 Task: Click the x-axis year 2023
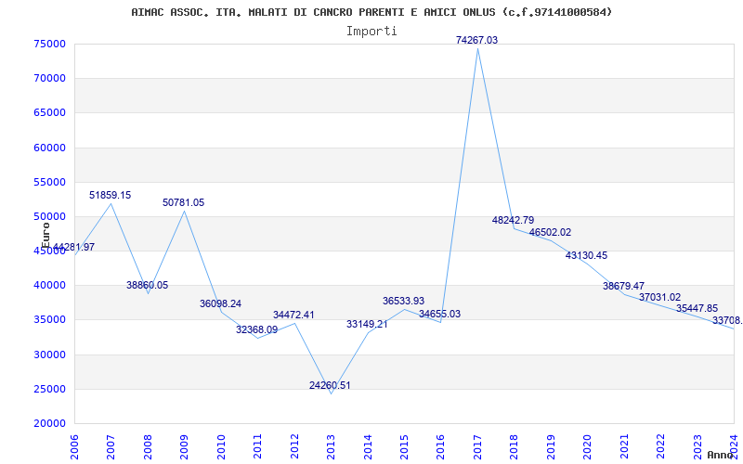[697, 446]
